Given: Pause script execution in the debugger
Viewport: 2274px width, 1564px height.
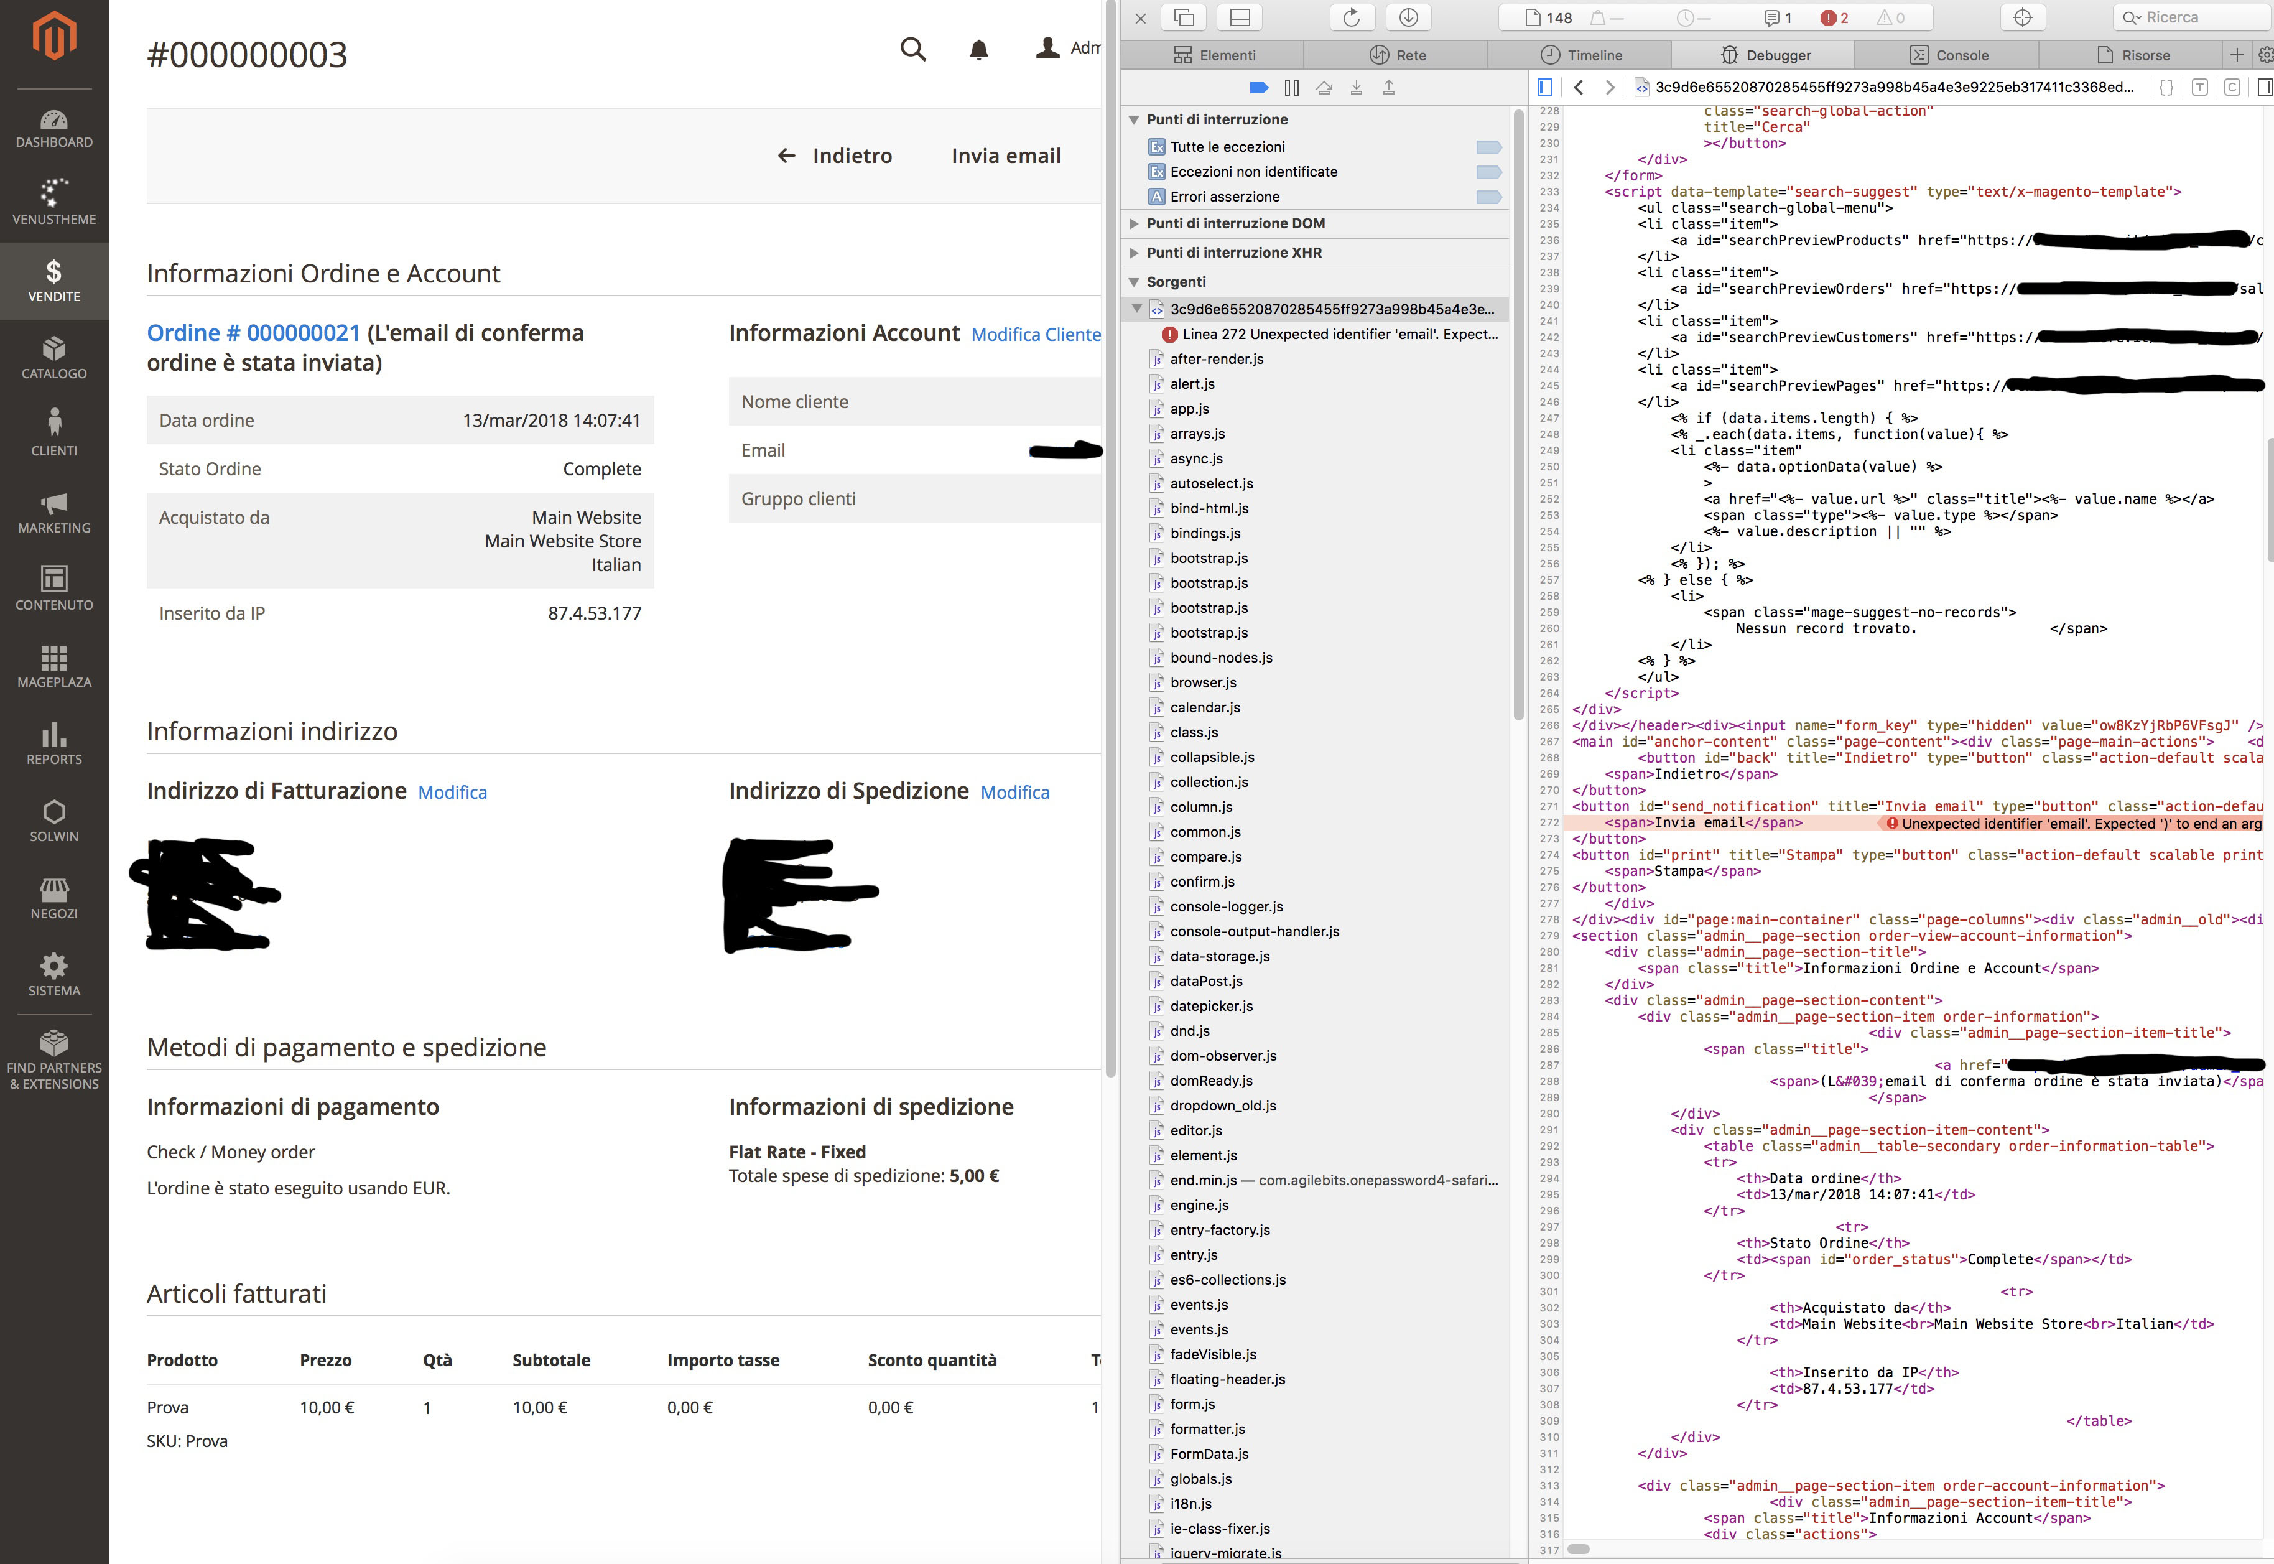Looking at the screenshot, I should [1291, 88].
